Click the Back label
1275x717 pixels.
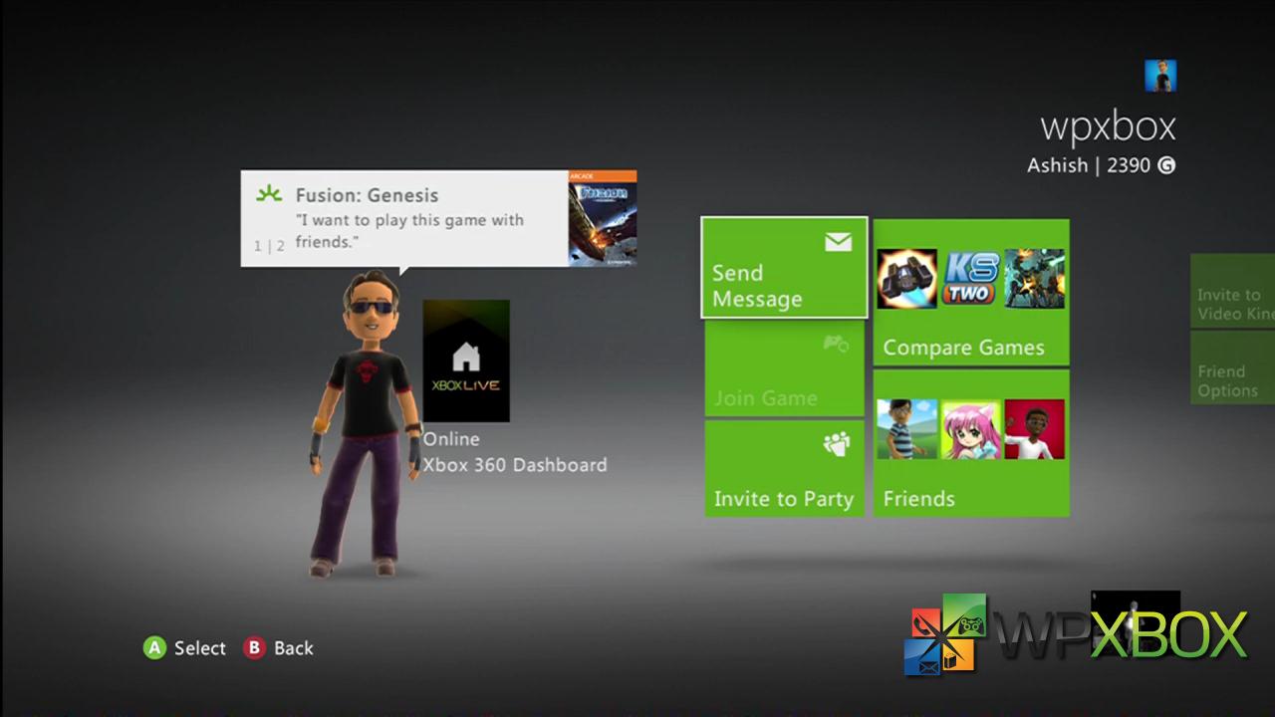(294, 648)
